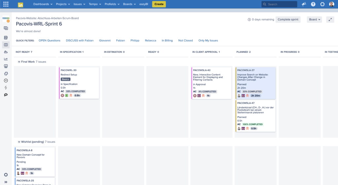The height and width of the screenshot is (185, 338).
Task: Open issue PACOWRL-30 link
Action: [69, 70]
